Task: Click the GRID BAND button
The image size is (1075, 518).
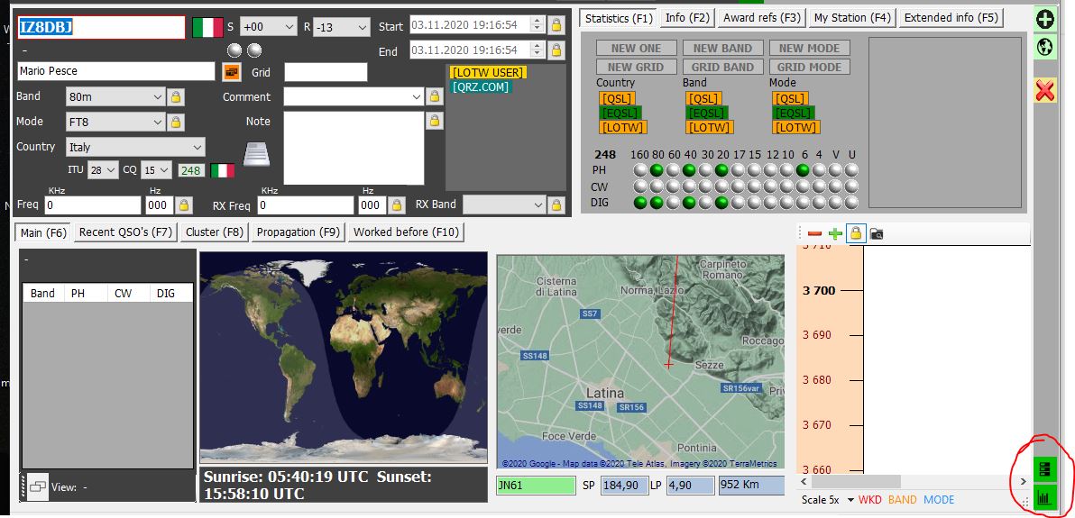Action: 722,68
